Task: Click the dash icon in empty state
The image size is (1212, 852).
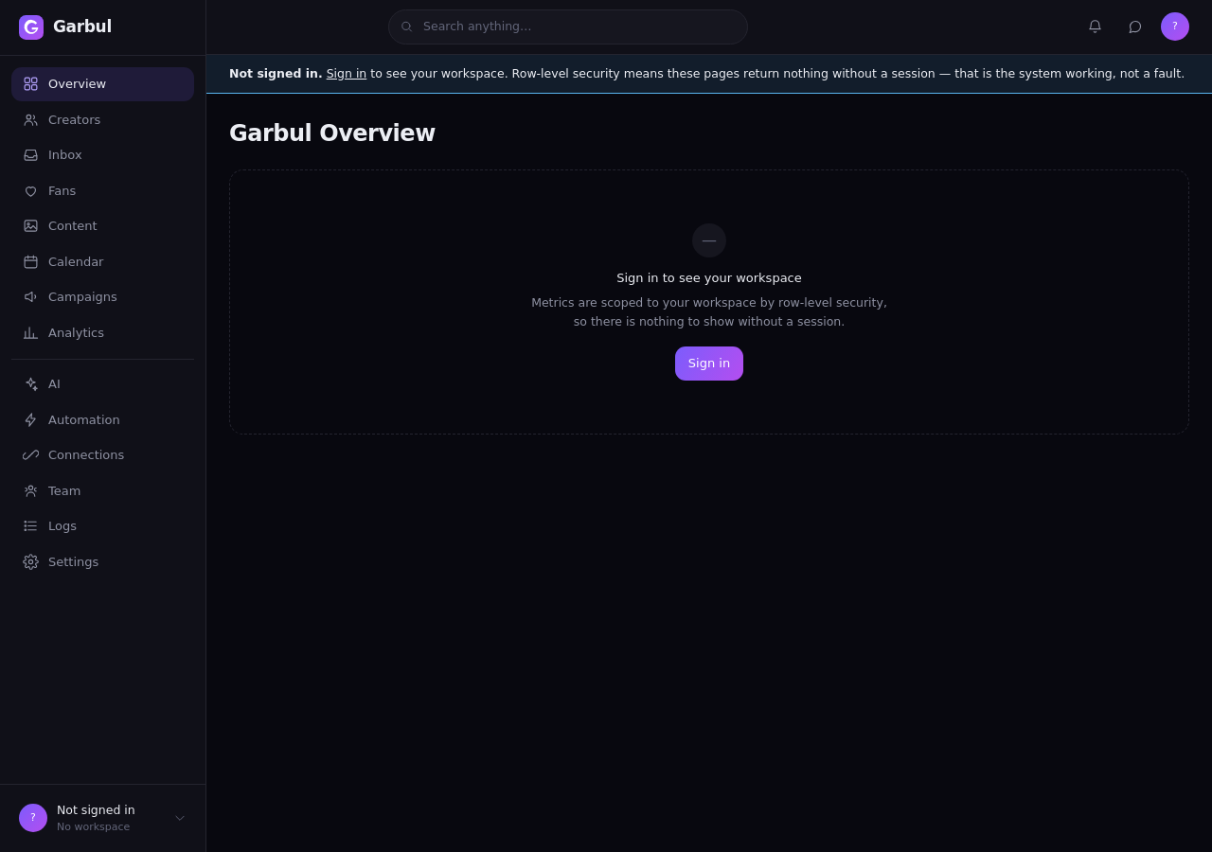Action: [709, 240]
